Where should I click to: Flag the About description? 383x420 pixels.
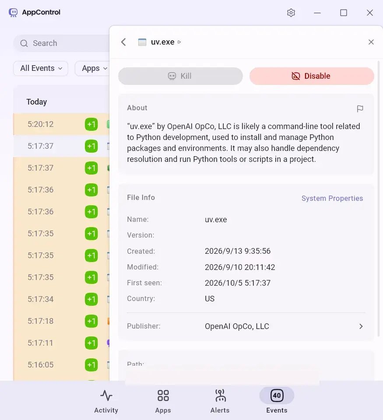pyautogui.click(x=360, y=108)
